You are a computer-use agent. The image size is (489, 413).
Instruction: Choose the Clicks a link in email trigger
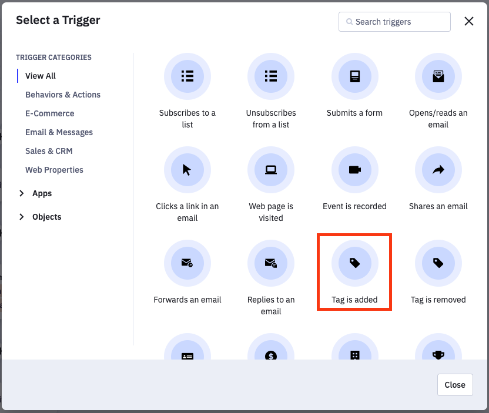(187, 170)
